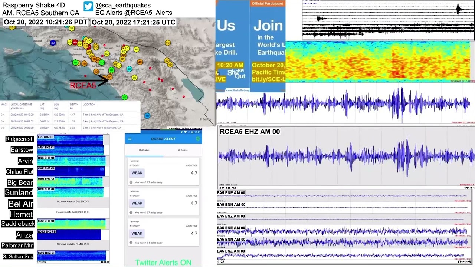
Task: Click the Barstow station label
Action: [22, 150]
